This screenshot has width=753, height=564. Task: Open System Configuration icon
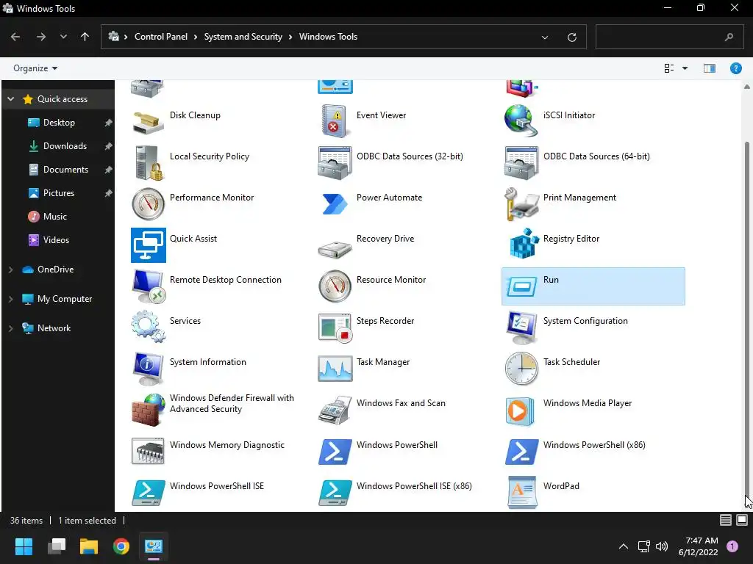[x=521, y=328]
